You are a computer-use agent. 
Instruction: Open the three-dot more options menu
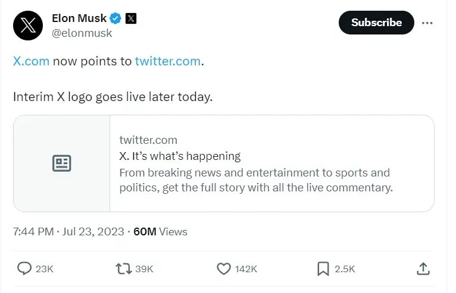pyautogui.click(x=427, y=23)
